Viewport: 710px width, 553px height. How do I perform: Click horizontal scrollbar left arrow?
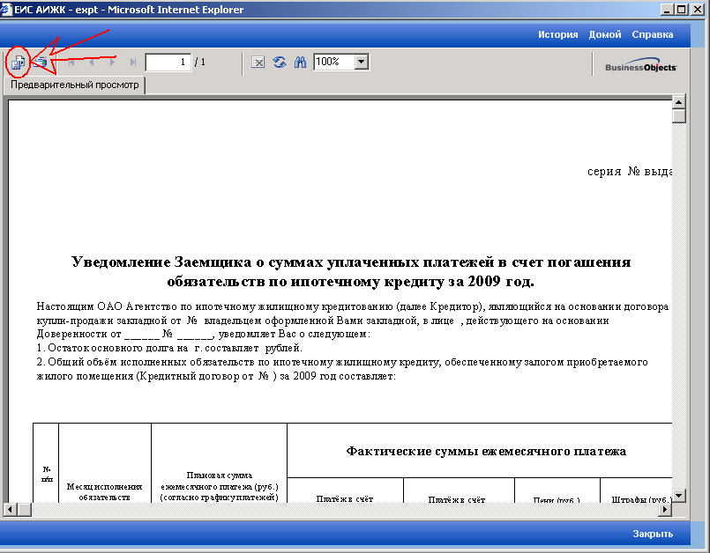[11, 510]
